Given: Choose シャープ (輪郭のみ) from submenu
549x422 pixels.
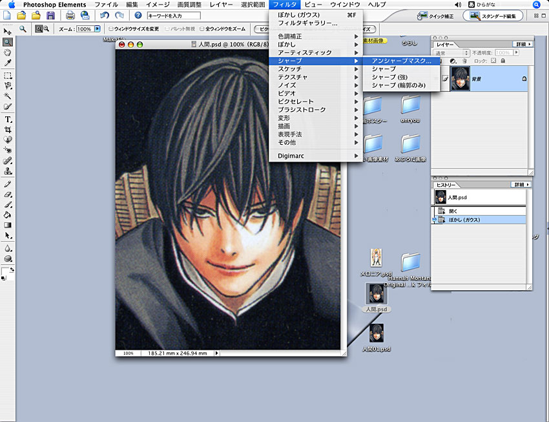Looking at the screenshot, I should click(401, 85).
